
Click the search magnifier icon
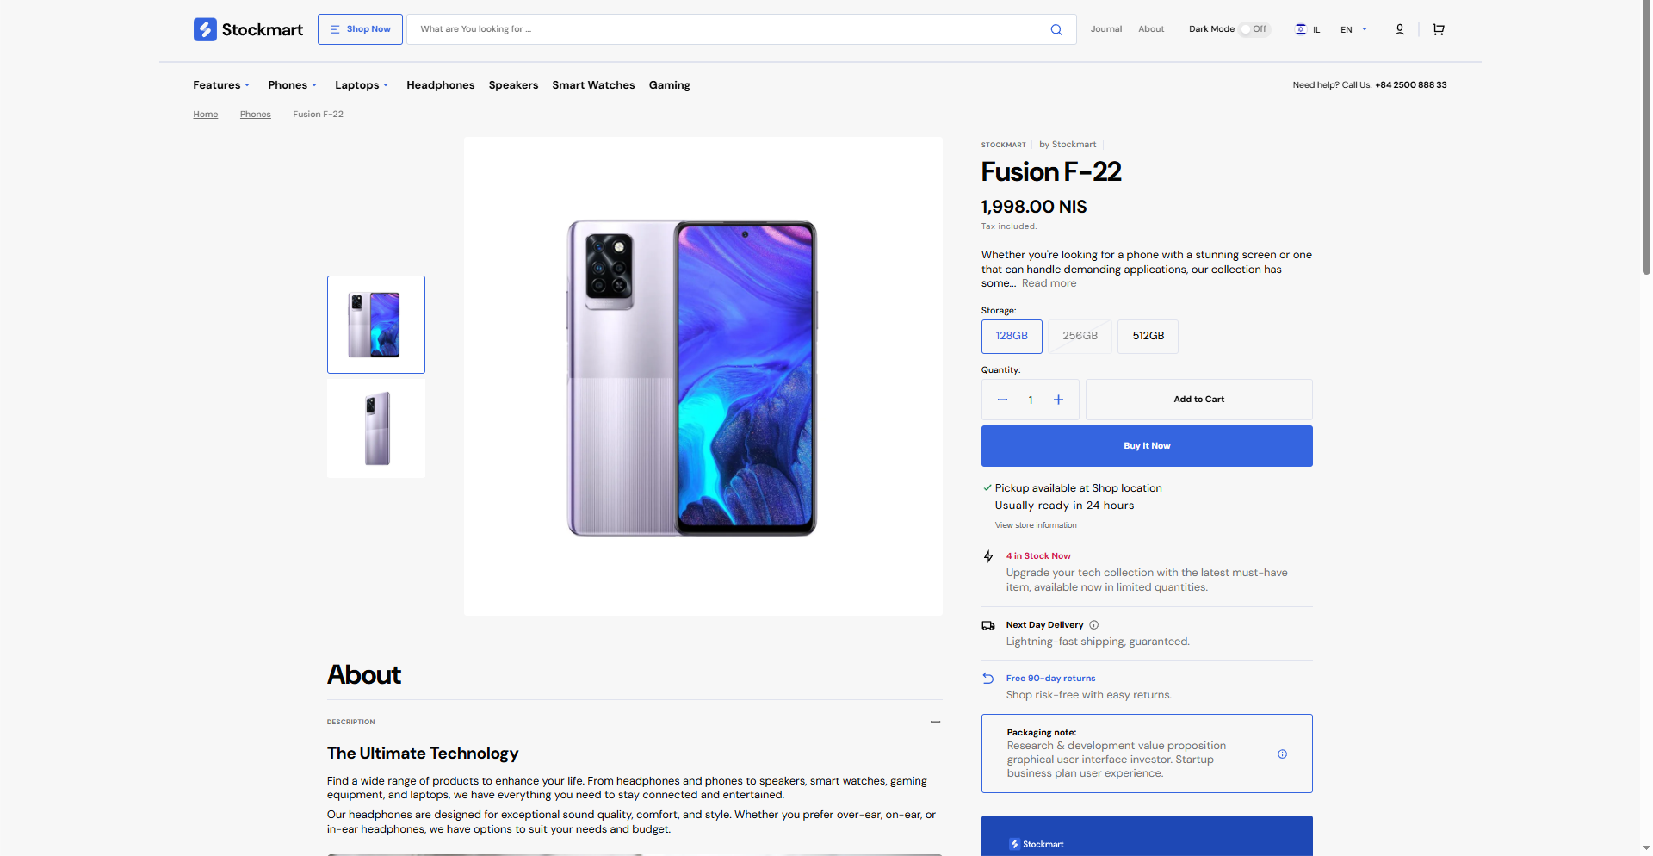tap(1056, 29)
